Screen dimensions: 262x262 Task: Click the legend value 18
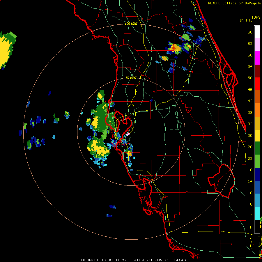tap(250, 170)
